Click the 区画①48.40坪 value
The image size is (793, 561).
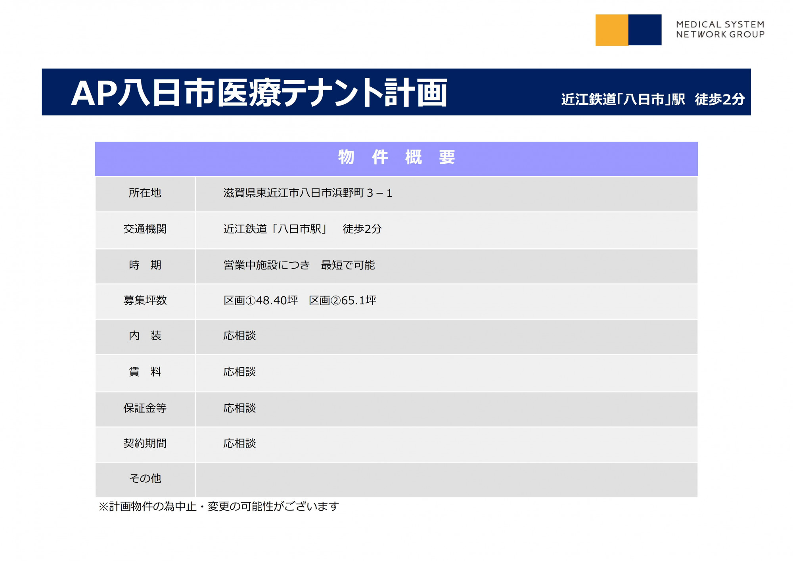(261, 301)
